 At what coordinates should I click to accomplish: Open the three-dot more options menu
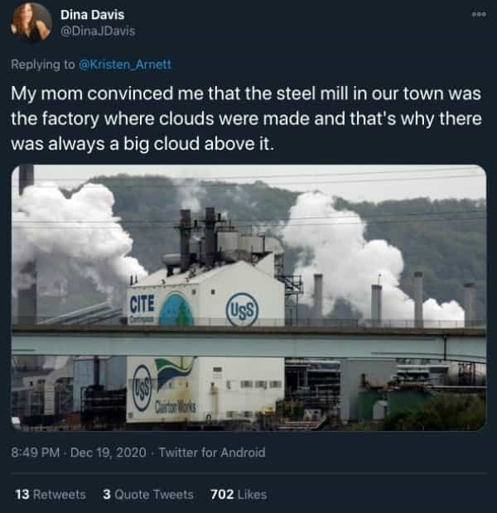click(476, 15)
